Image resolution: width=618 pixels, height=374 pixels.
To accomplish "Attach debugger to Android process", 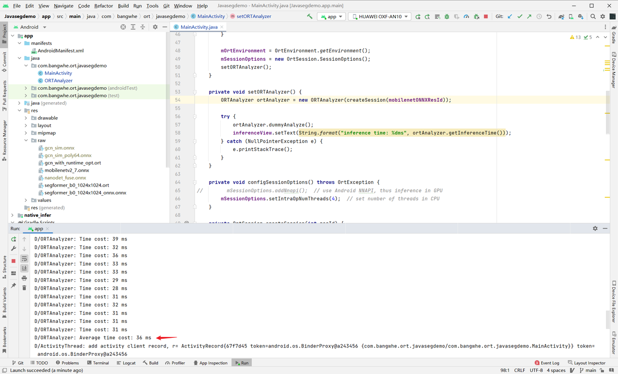I will tap(476, 16).
